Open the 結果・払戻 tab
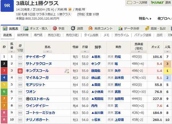The height and width of the screenshot is (124, 172). pyautogui.click(x=155, y=29)
